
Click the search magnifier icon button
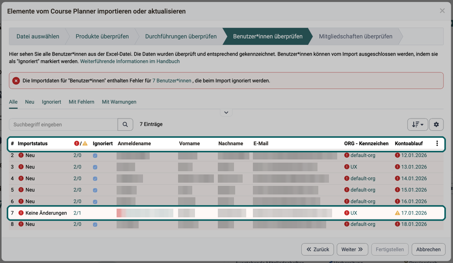(125, 124)
